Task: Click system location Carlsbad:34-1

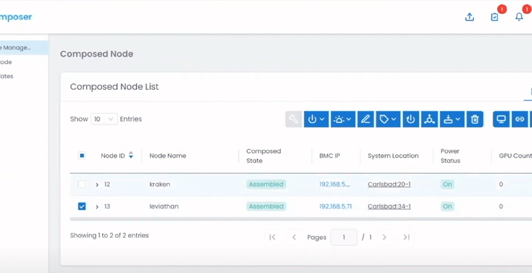Action: [x=389, y=206]
